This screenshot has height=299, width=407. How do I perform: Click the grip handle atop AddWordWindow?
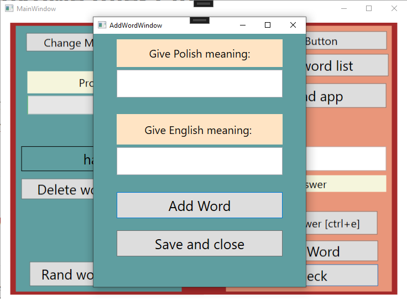(x=199, y=20)
